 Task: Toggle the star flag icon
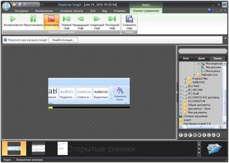(x=218, y=135)
